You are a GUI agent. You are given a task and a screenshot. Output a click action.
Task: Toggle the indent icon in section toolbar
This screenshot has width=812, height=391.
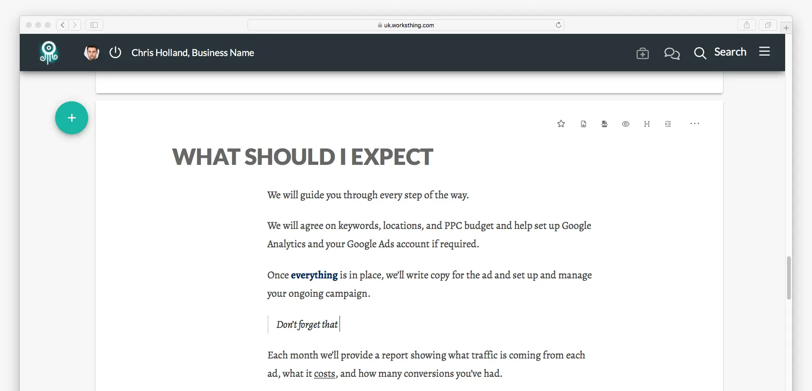[x=668, y=124]
